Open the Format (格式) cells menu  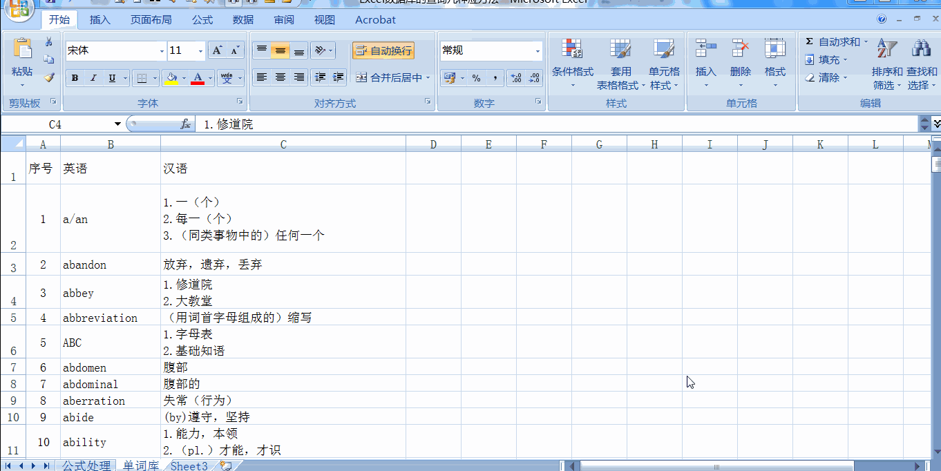click(x=775, y=64)
